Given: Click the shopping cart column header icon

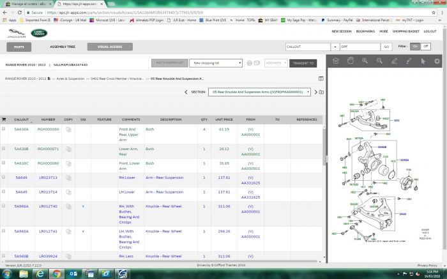Looking at the screenshot, I should pyautogui.click(x=4, y=119).
